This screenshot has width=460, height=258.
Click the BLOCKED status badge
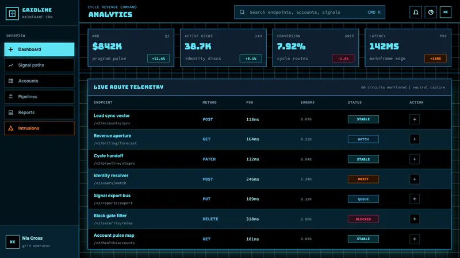point(363,219)
